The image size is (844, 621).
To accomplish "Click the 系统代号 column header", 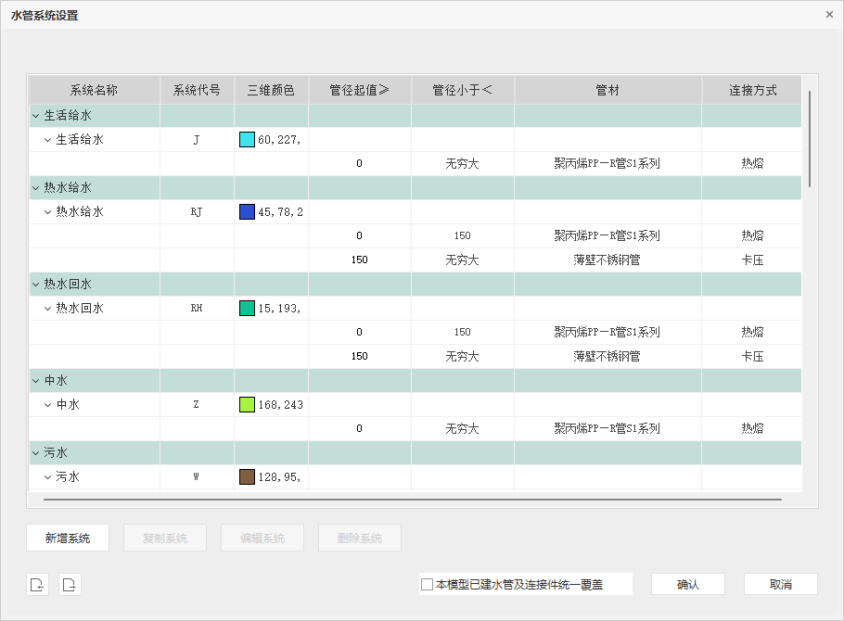I will coord(197,91).
